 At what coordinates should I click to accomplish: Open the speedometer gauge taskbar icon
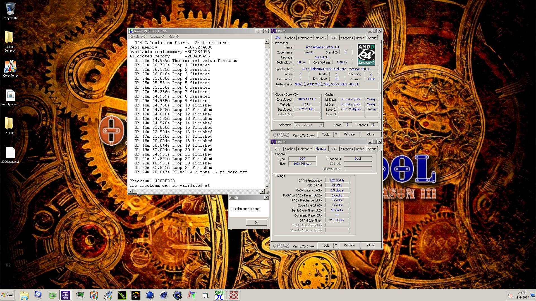136,295
